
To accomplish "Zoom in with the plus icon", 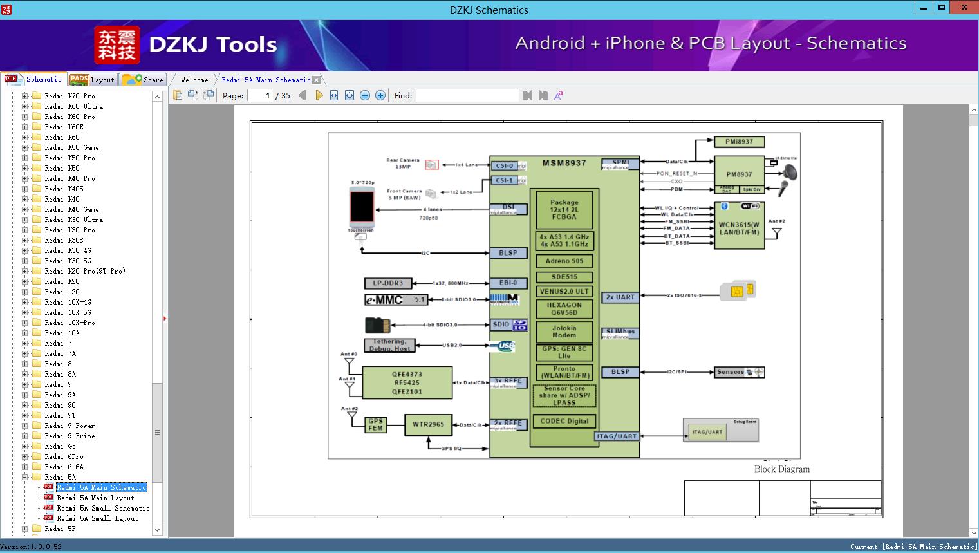I will pyautogui.click(x=380, y=95).
